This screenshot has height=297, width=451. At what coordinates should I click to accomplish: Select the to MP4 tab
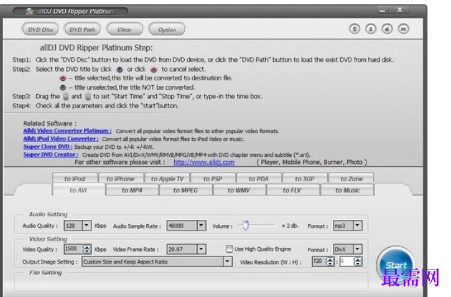click(132, 190)
